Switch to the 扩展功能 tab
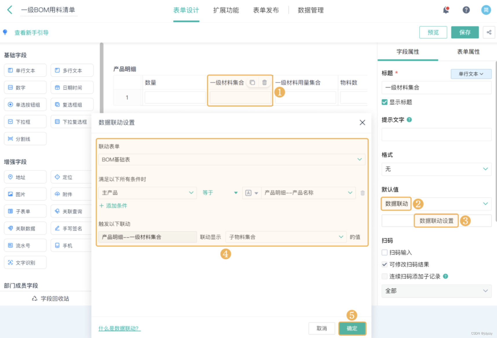The height and width of the screenshot is (338, 497). [x=226, y=10]
